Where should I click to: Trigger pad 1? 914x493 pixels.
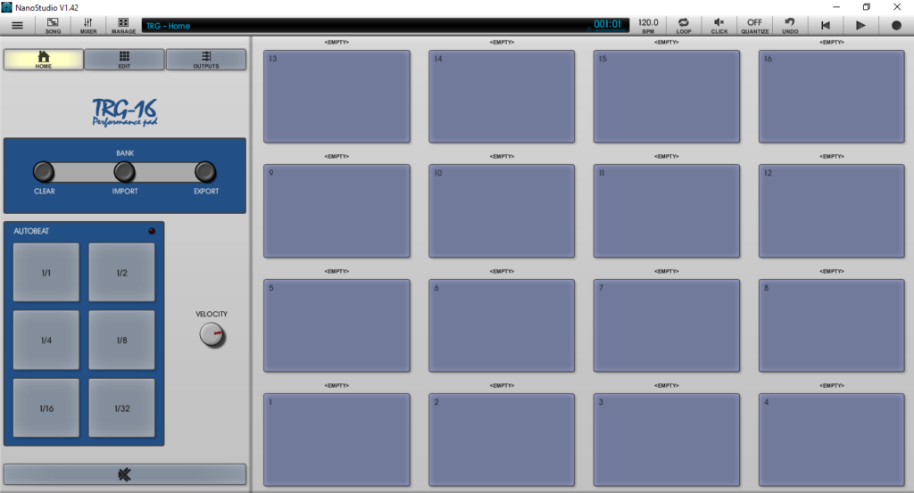(x=337, y=440)
